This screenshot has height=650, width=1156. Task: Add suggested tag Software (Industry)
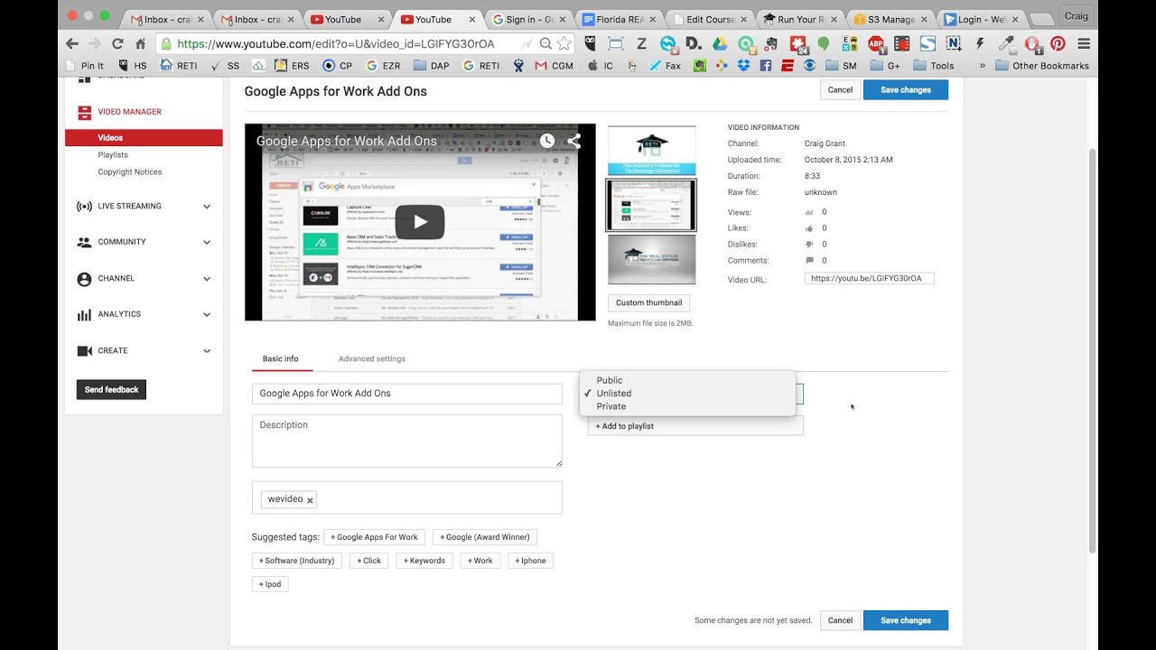point(296,561)
